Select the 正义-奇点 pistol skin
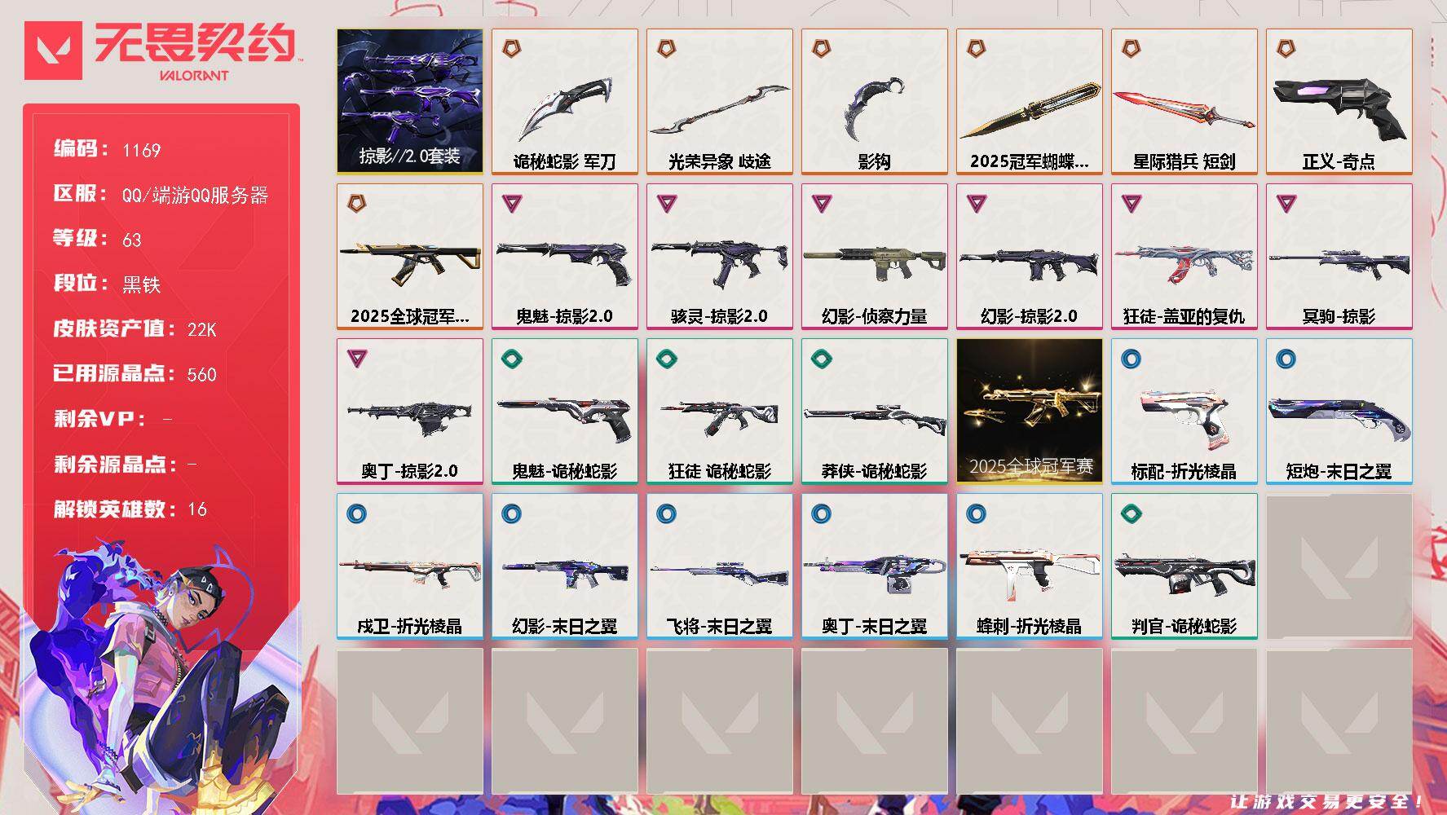The width and height of the screenshot is (1447, 815). [x=1339, y=101]
